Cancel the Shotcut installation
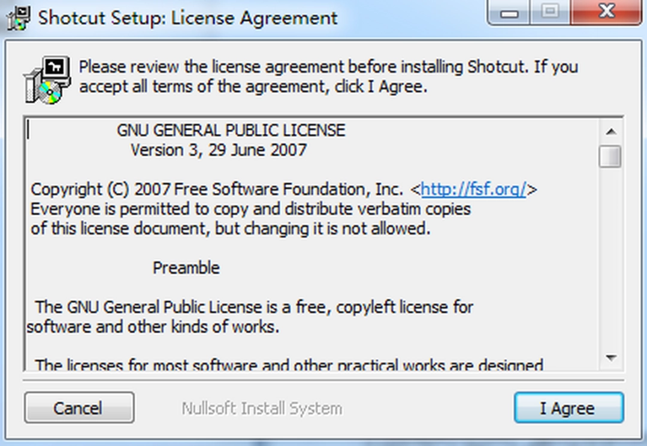This screenshot has height=446, width=647. (79, 408)
